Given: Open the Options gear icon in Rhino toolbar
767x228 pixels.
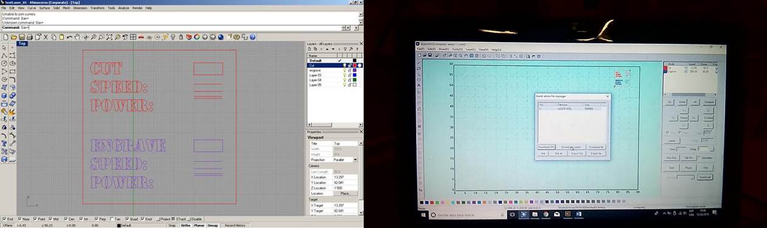Looking at the screenshot, I should pos(237,36).
